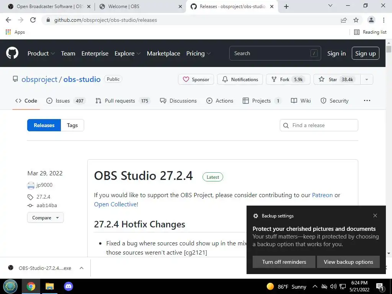Open the Projects tab
The image size is (392, 294).
(262, 101)
